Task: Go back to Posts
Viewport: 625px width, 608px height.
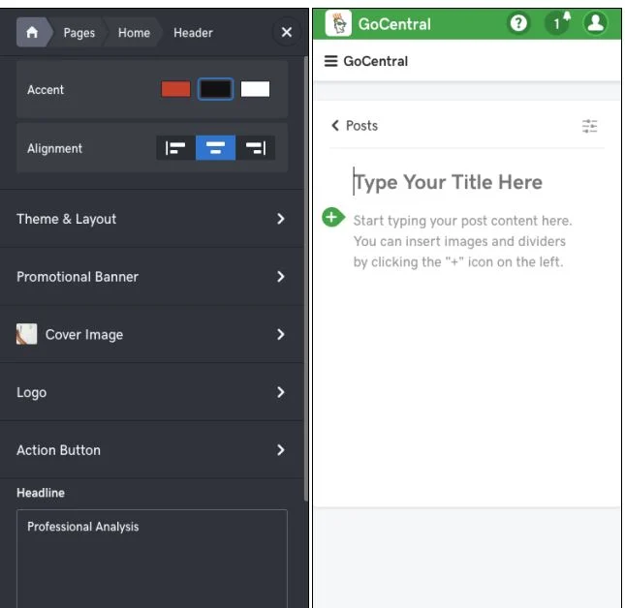Action: click(355, 126)
